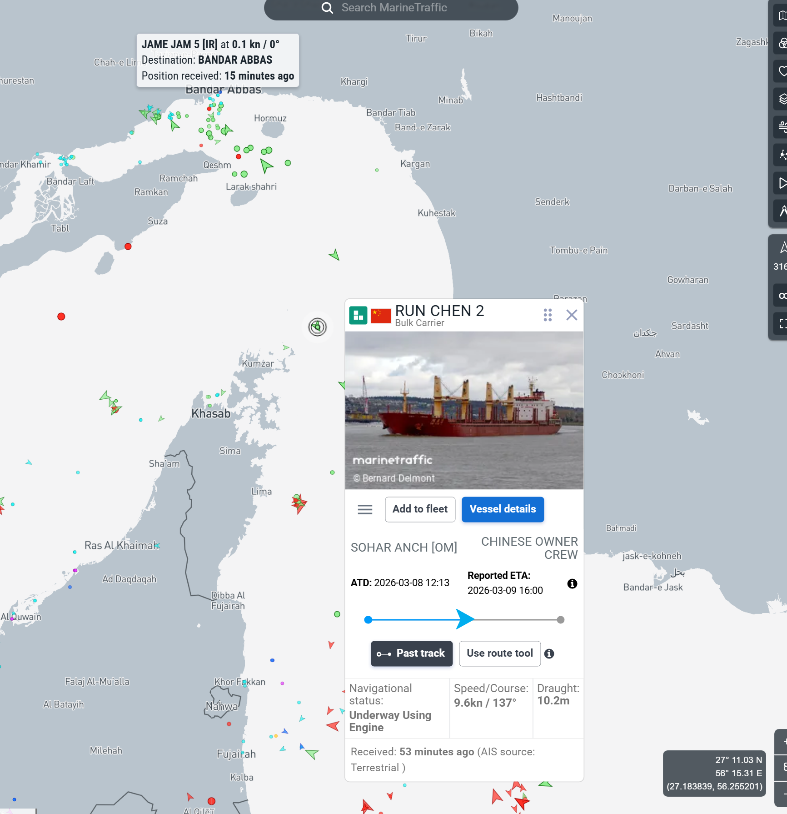Open the heart-shaped favorites icon
The width and height of the screenshot is (787, 814).
coord(782,71)
